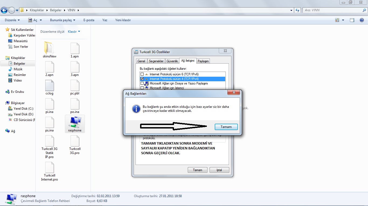The image size is (368, 206).
Task: Toggle Internet Protokolü sürüm 4 (TCP/IPv4) checkbox
Action: 142,79
